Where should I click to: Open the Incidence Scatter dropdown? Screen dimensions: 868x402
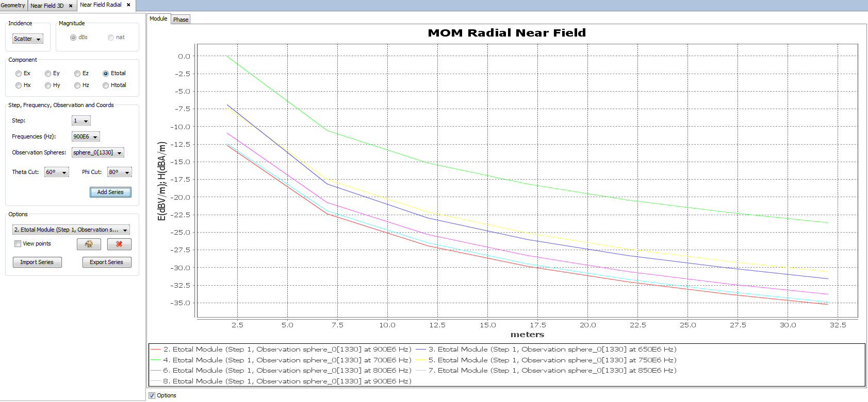click(28, 39)
